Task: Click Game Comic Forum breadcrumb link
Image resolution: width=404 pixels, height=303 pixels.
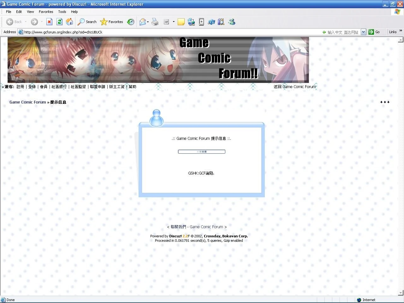Action: (x=28, y=102)
